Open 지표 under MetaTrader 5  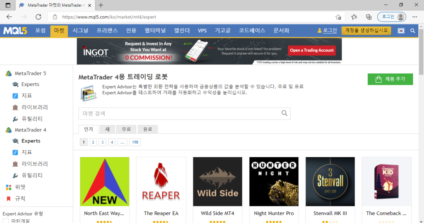pyautogui.click(x=27, y=96)
